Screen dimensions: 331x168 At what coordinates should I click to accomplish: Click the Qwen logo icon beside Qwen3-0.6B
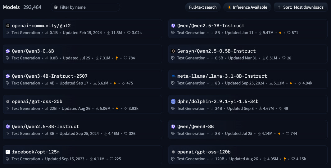tap(8, 51)
